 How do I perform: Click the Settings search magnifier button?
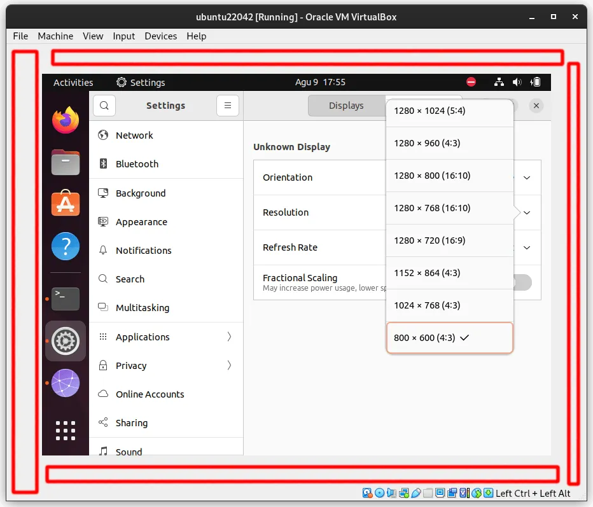coord(104,106)
